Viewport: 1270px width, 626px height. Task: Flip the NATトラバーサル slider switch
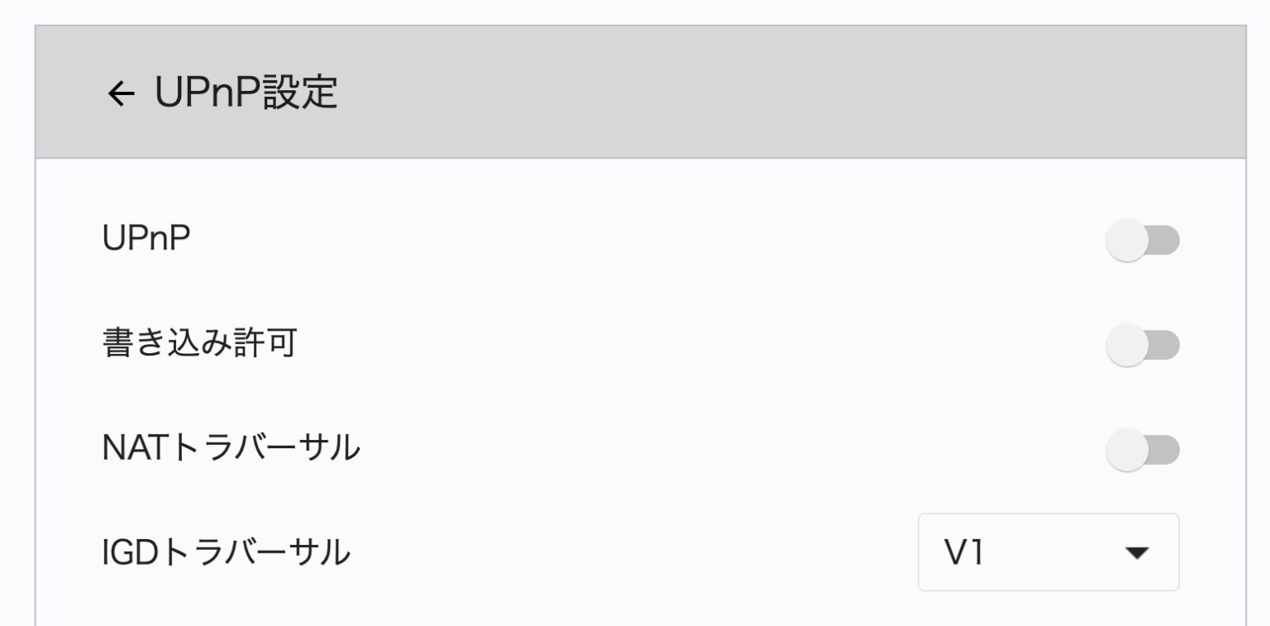pyautogui.click(x=1144, y=448)
